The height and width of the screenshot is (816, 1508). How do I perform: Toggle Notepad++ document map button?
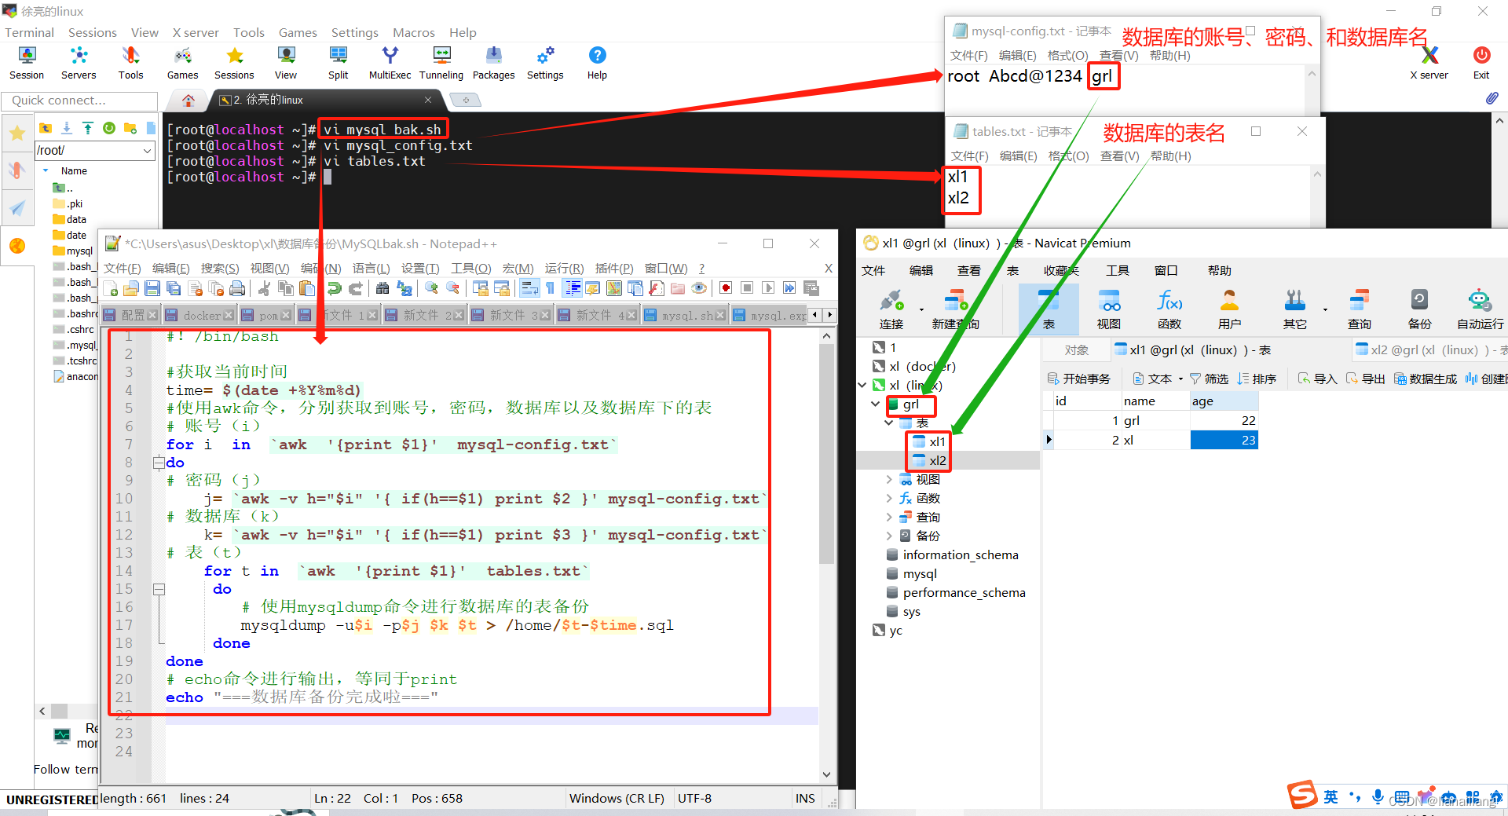[613, 288]
